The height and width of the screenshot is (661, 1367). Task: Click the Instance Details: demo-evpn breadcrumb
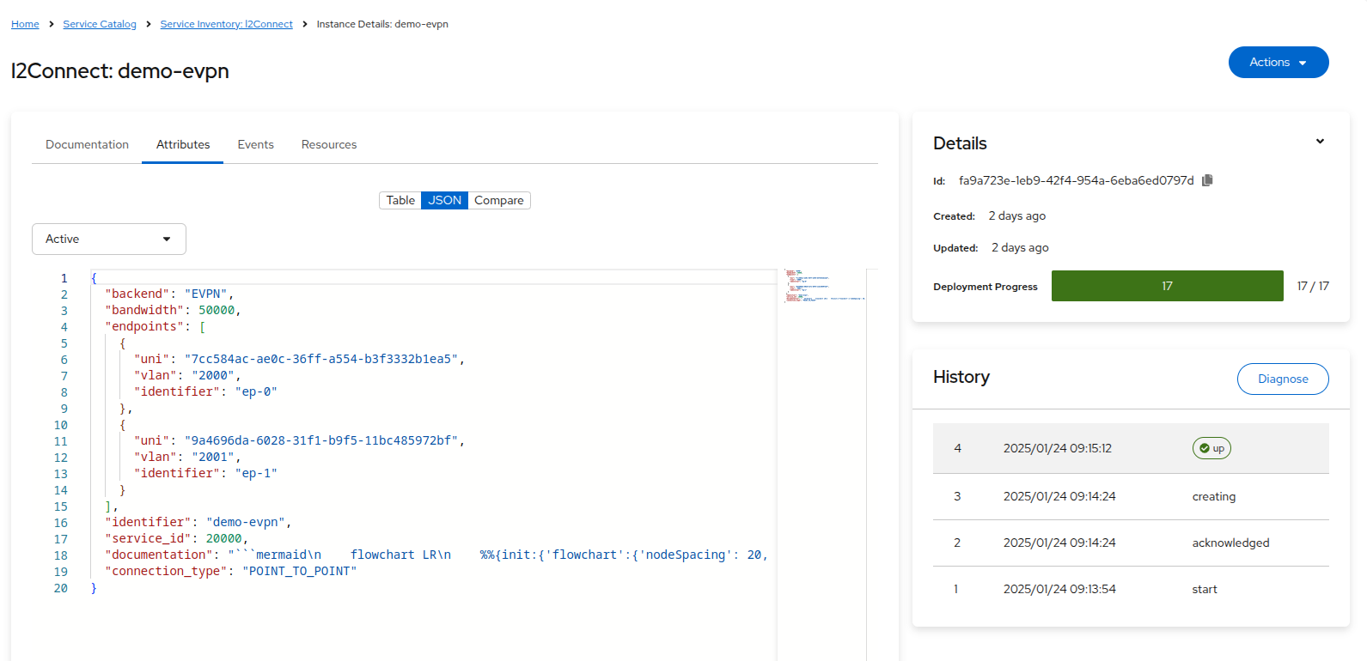(x=382, y=24)
